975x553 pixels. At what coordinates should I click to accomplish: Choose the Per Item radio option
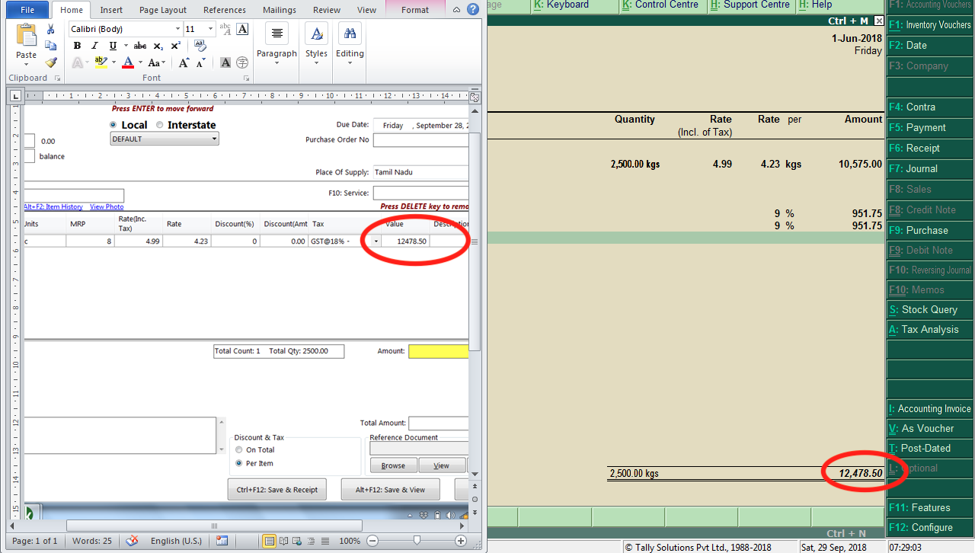pyautogui.click(x=239, y=463)
